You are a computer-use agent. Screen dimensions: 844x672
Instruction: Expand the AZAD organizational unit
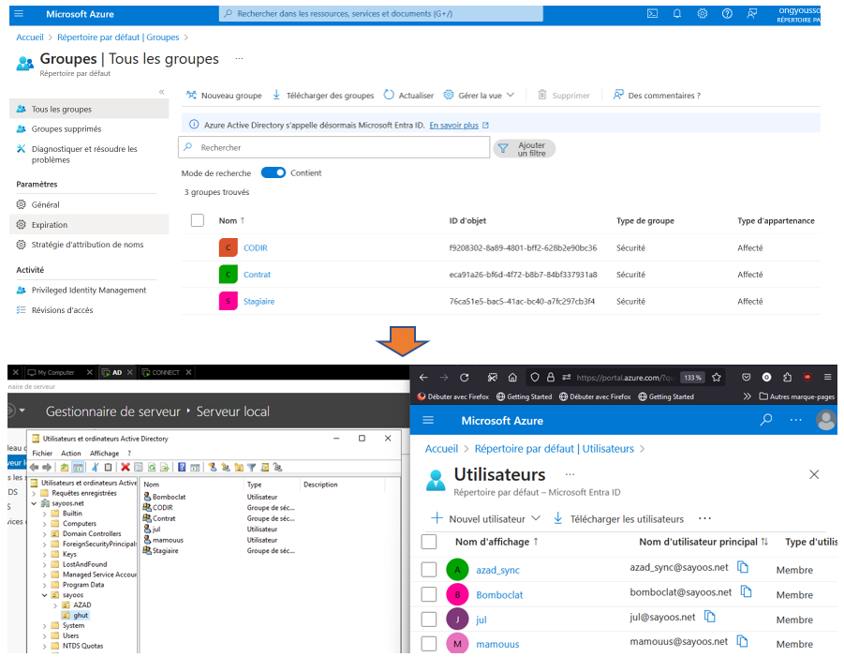click(x=55, y=605)
